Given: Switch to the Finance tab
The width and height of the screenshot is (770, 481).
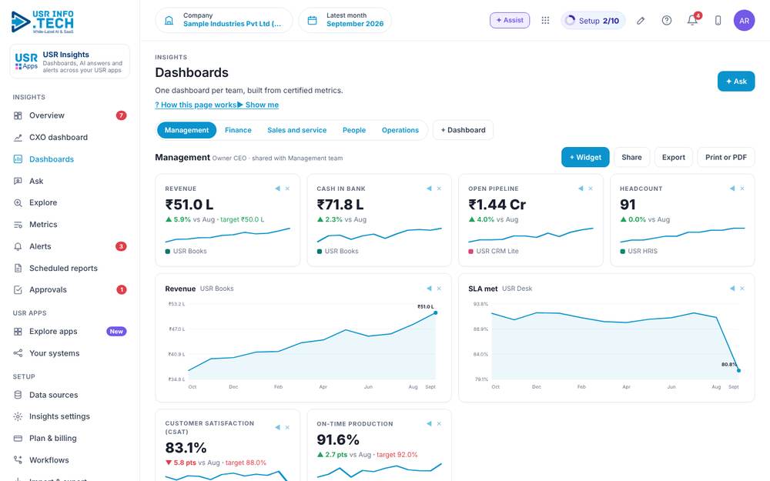Looking at the screenshot, I should click(238, 130).
